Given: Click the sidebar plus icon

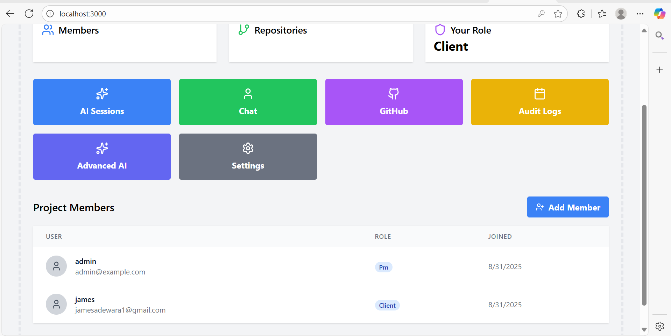Looking at the screenshot, I should [659, 70].
